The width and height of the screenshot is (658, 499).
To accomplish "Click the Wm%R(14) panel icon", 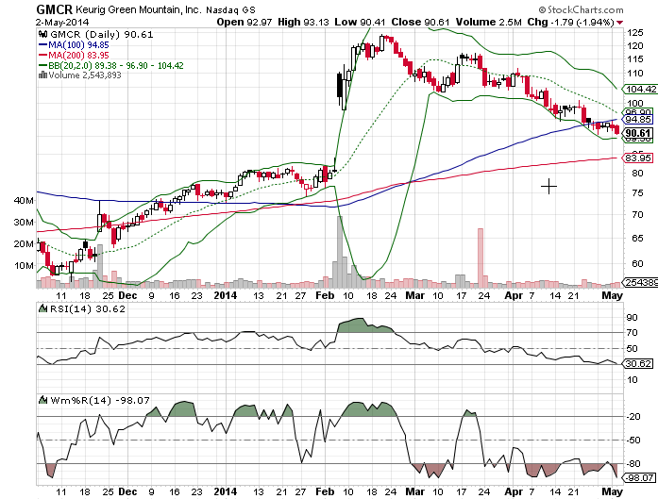I will pyautogui.click(x=42, y=401).
